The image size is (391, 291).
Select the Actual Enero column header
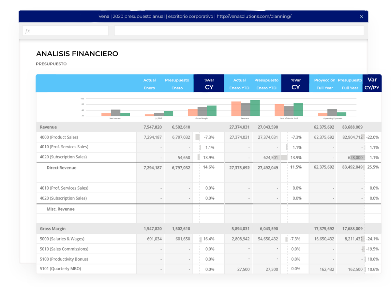pos(149,84)
